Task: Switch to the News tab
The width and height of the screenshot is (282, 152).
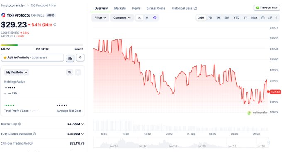Action: tap(136, 8)
